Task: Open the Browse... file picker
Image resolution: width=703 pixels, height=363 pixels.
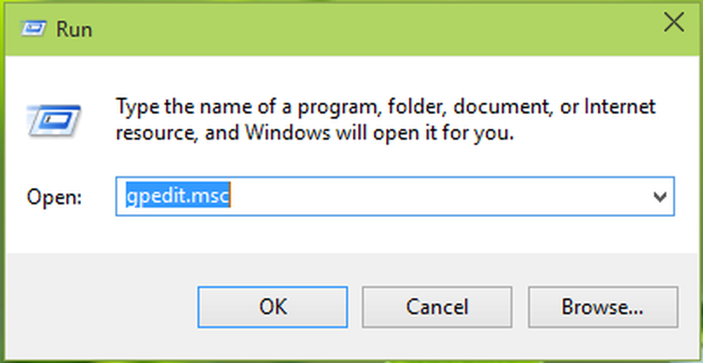Action: [x=602, y=307]
